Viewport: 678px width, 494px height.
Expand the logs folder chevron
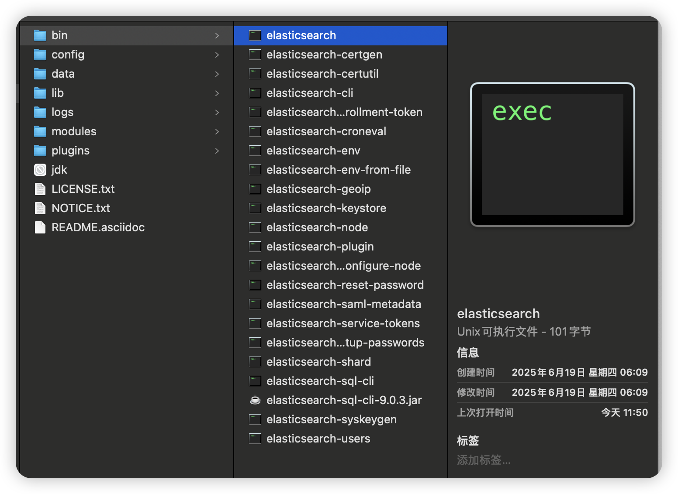217,112
